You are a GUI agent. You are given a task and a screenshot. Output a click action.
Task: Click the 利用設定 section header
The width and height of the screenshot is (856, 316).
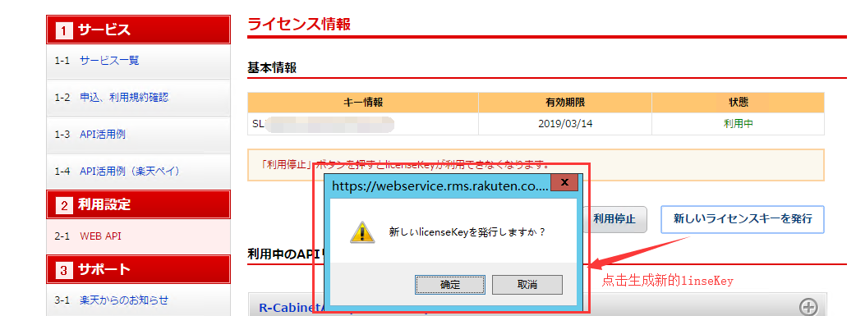tap(138, 204)
